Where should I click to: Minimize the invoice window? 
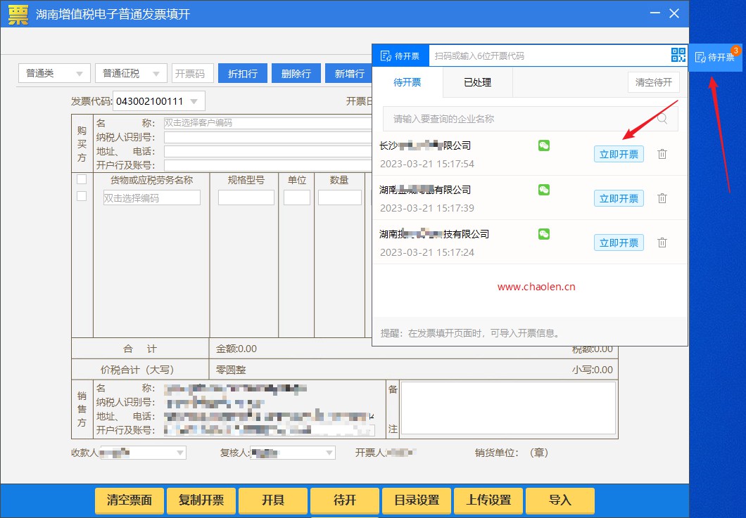tap(655, 13)
